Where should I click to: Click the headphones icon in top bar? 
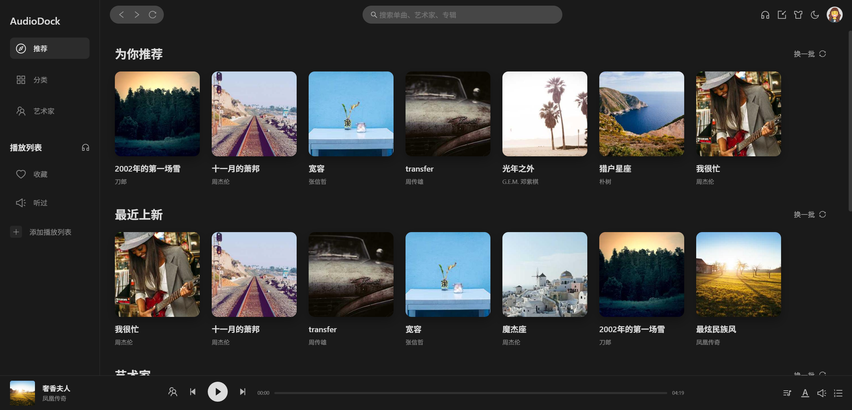point(765,15)
